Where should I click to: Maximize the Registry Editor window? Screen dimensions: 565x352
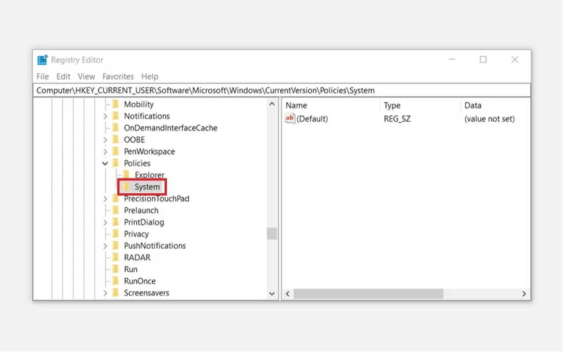point(483,60)
